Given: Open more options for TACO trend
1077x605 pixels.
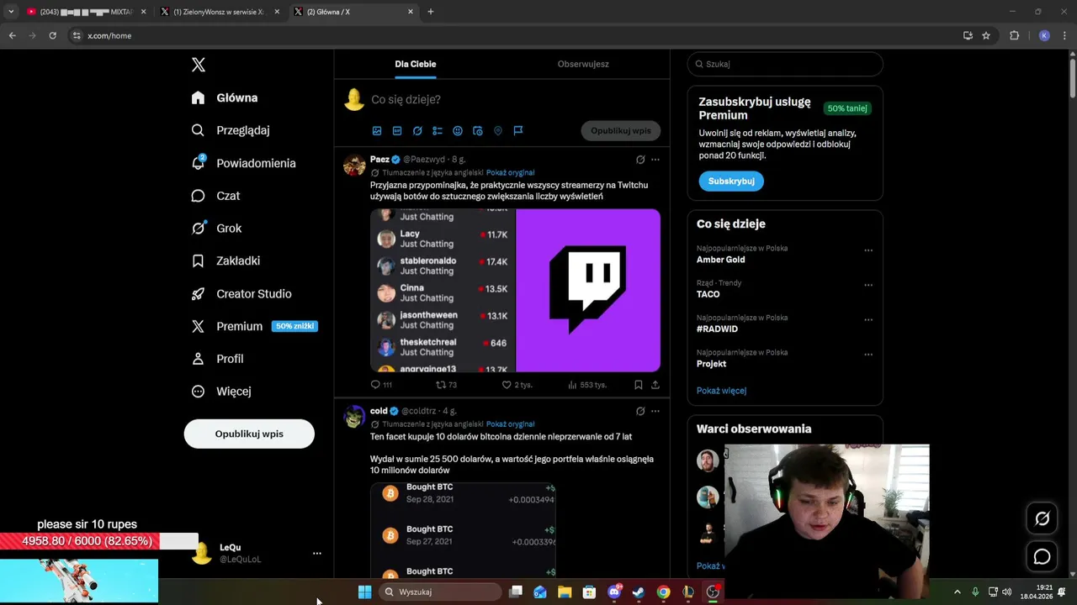Looking at the screenshot, I should coord(868,285).
